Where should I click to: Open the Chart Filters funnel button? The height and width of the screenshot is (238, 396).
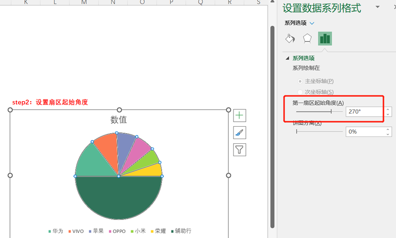click(x=239, y=150)
